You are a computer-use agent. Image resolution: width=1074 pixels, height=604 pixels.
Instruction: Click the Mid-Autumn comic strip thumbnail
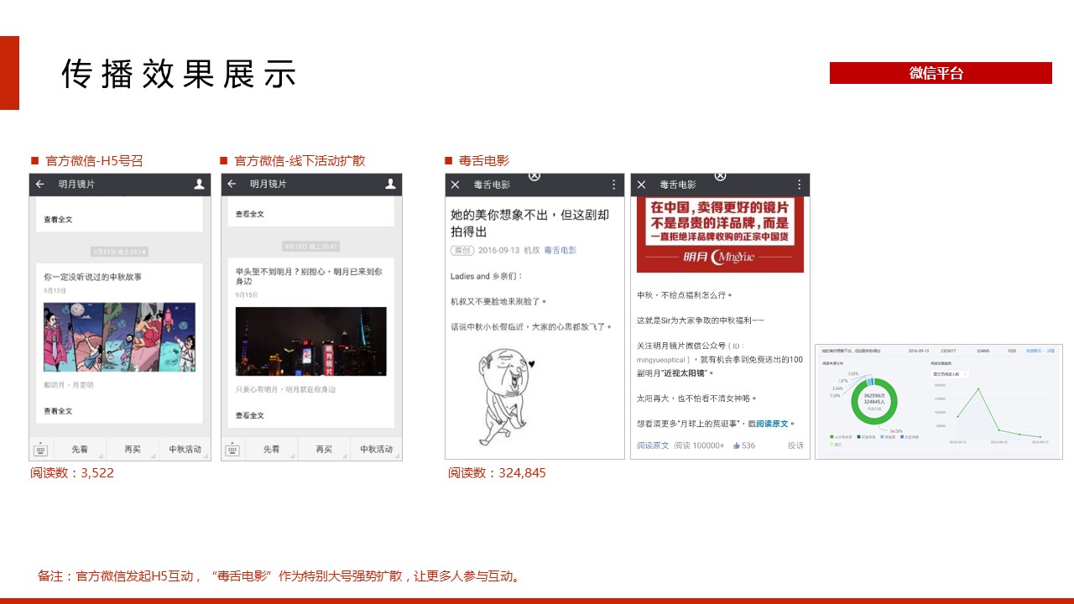119,337
